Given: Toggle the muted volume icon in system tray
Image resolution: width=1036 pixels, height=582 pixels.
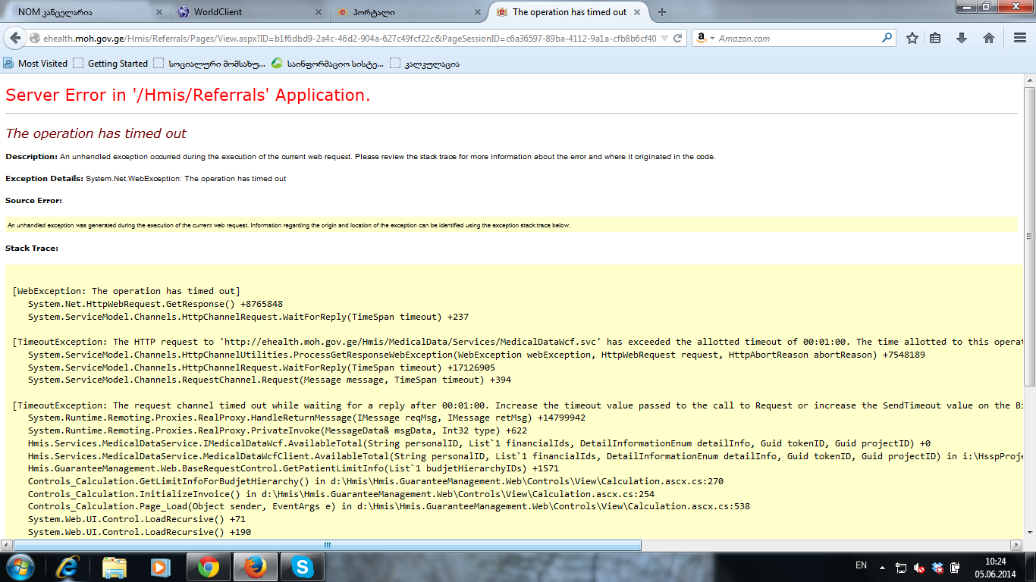Looking at the screenshot, I should pos(919,567).
